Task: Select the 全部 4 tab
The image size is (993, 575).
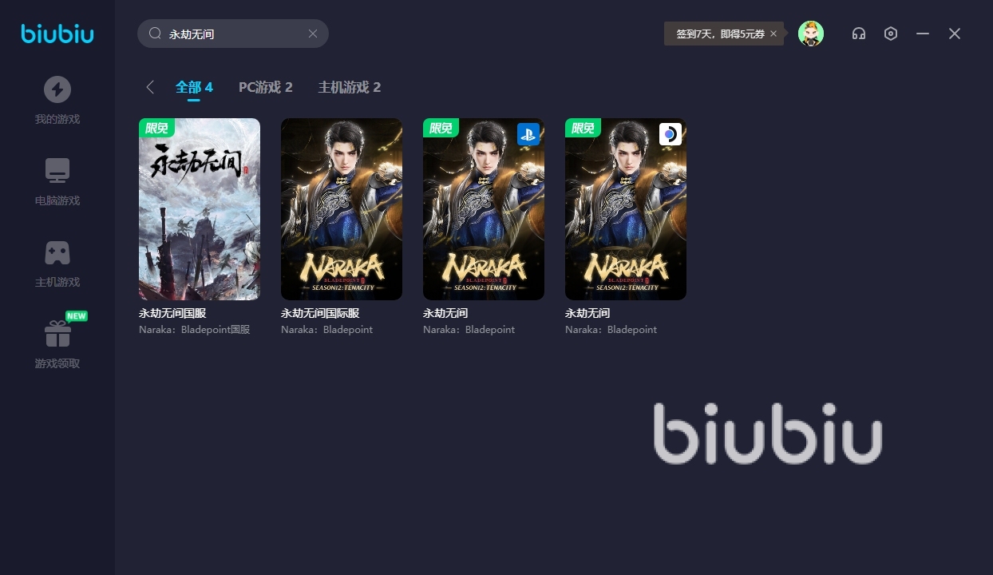Action: tap(194, 87)
